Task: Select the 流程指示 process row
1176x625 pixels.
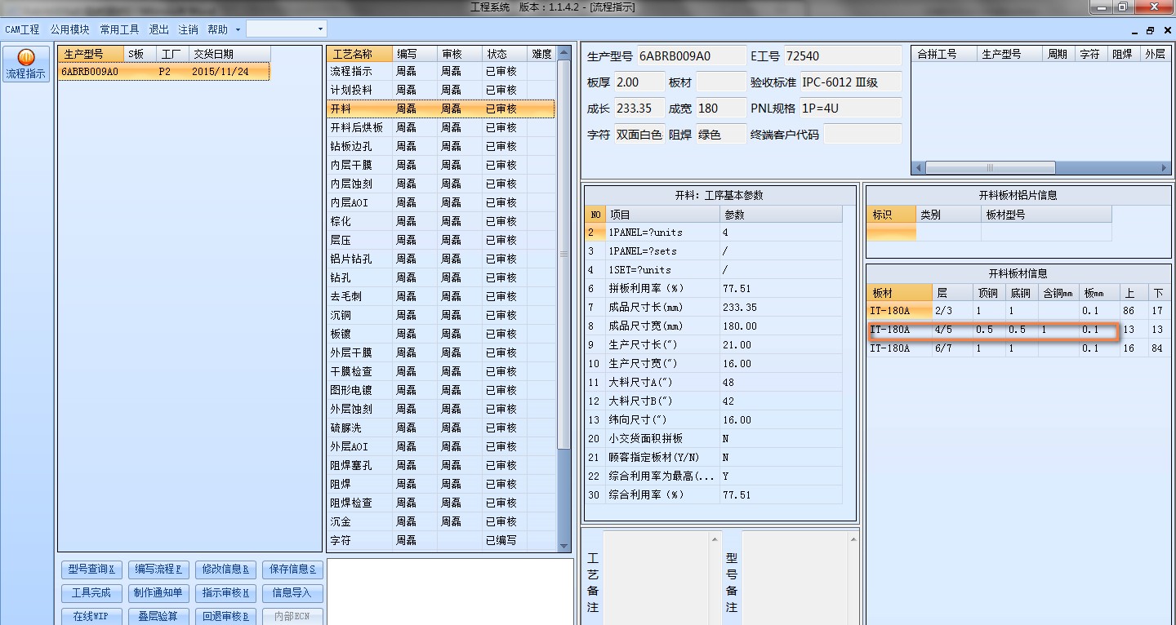Action: 440,71
